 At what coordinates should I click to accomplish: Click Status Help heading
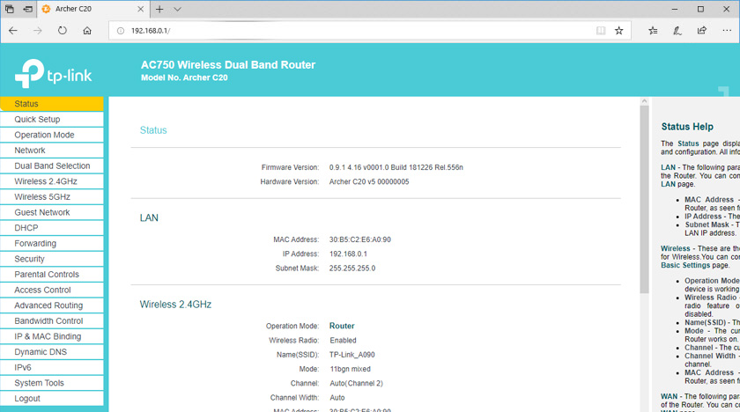point(687,127)
